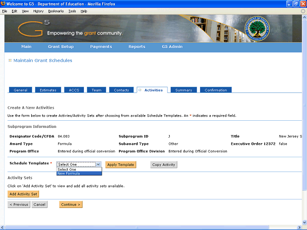Open the Help menu
Image resolution: width=307 pixels, height=230 pixels.
tap(84, 11)
